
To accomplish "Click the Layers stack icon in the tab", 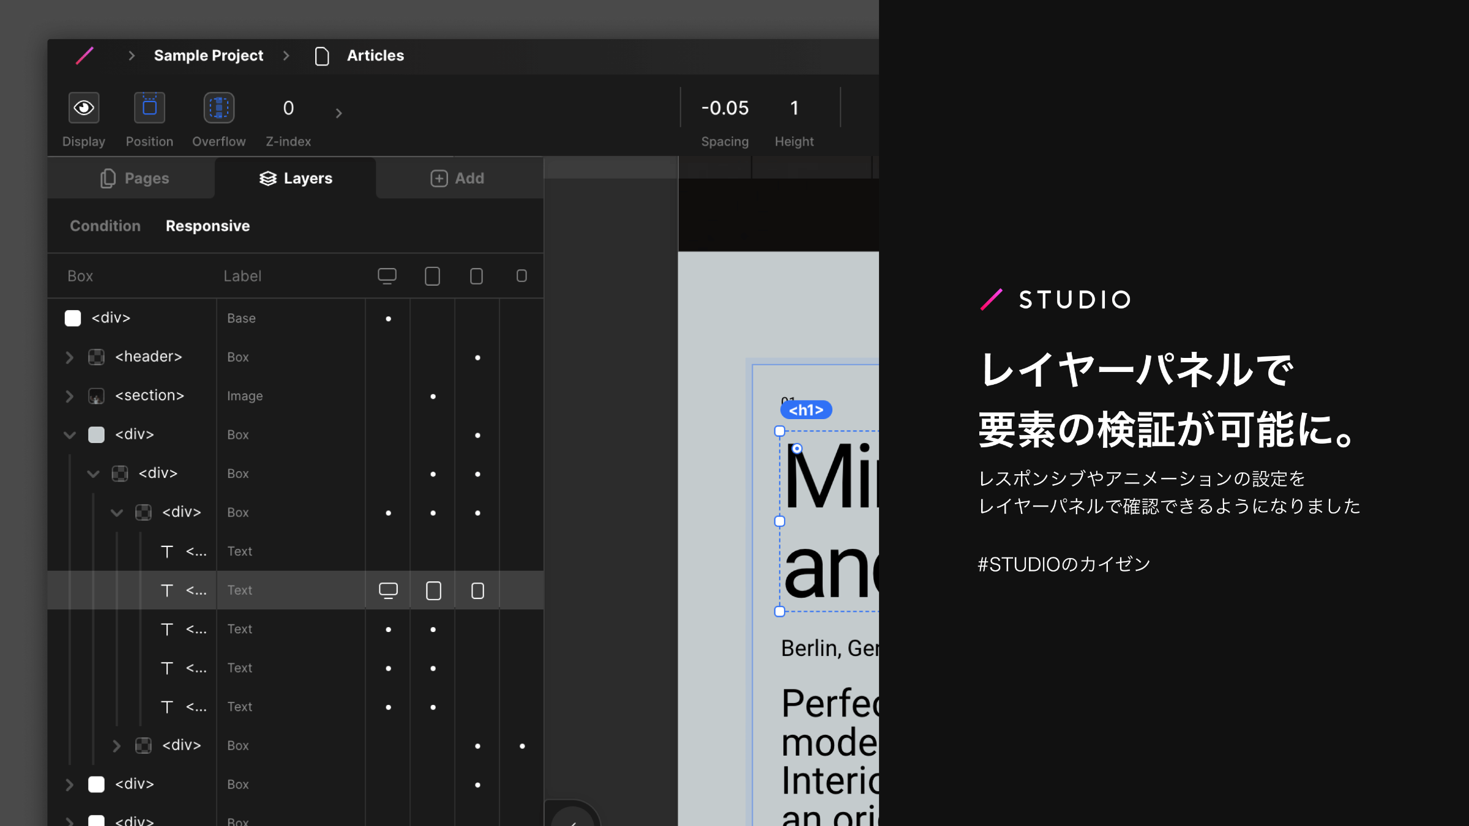I will [x=268, y=178].
